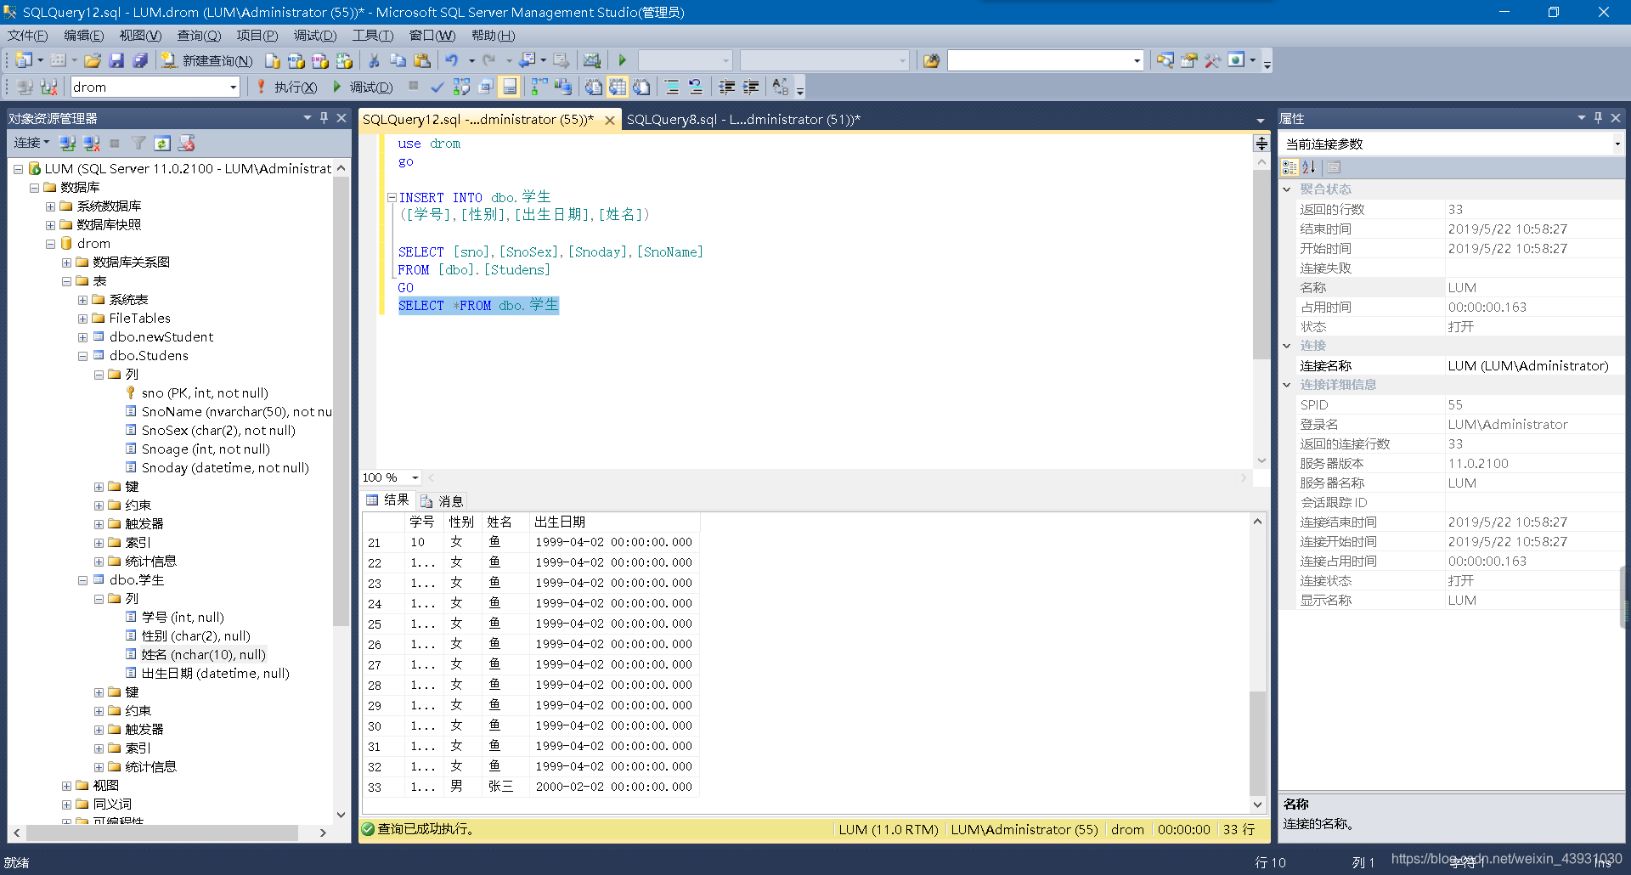The width and height of the screenshot is (1631, 875).
Task: Open the database selector showing drom
Action: pyautogui.click(x=155, y=87)
